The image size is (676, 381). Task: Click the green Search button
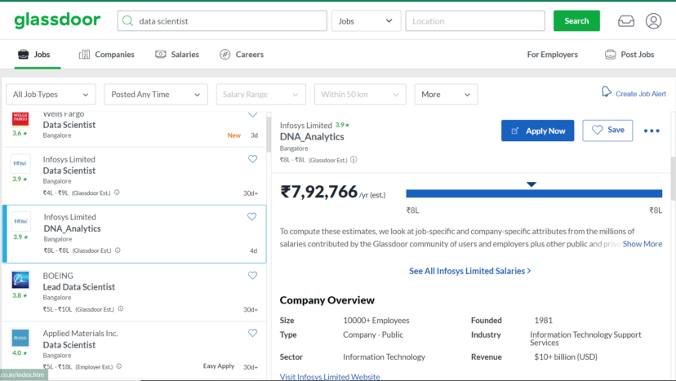point(576,20)
